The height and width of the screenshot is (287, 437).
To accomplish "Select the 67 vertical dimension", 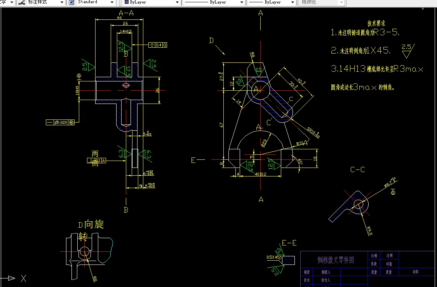I will click(x=222, y=125).
